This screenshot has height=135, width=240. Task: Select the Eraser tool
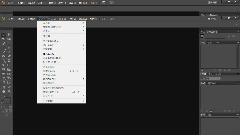tap(9, 56)
